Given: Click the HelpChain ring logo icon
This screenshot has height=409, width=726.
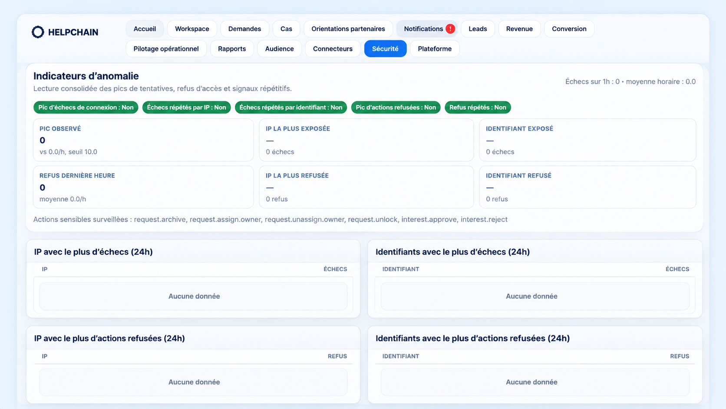Looking at the screenshot, I should click(38, 32).
